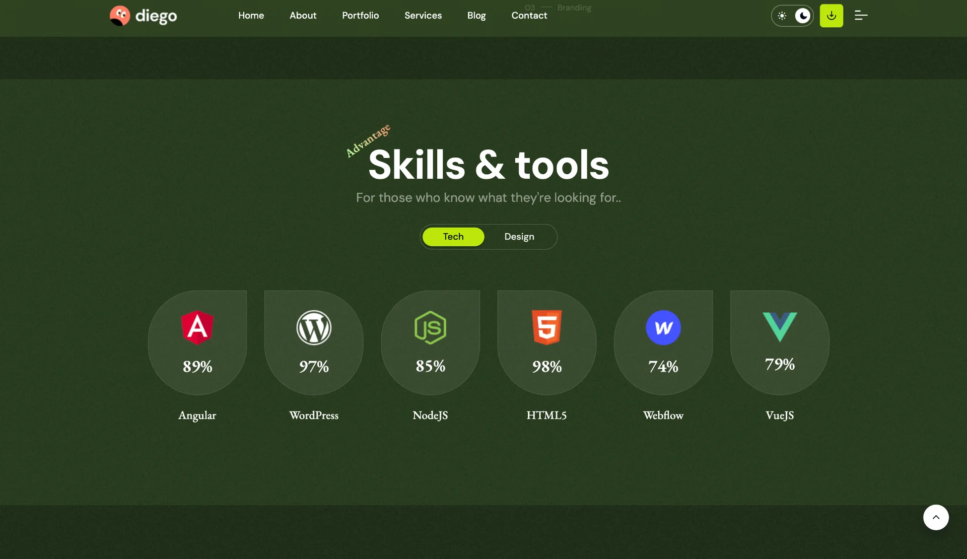The width and height of the screenshot is (967, 559).
Task: Open the Blog link
Action: click(x=476, y=16)
